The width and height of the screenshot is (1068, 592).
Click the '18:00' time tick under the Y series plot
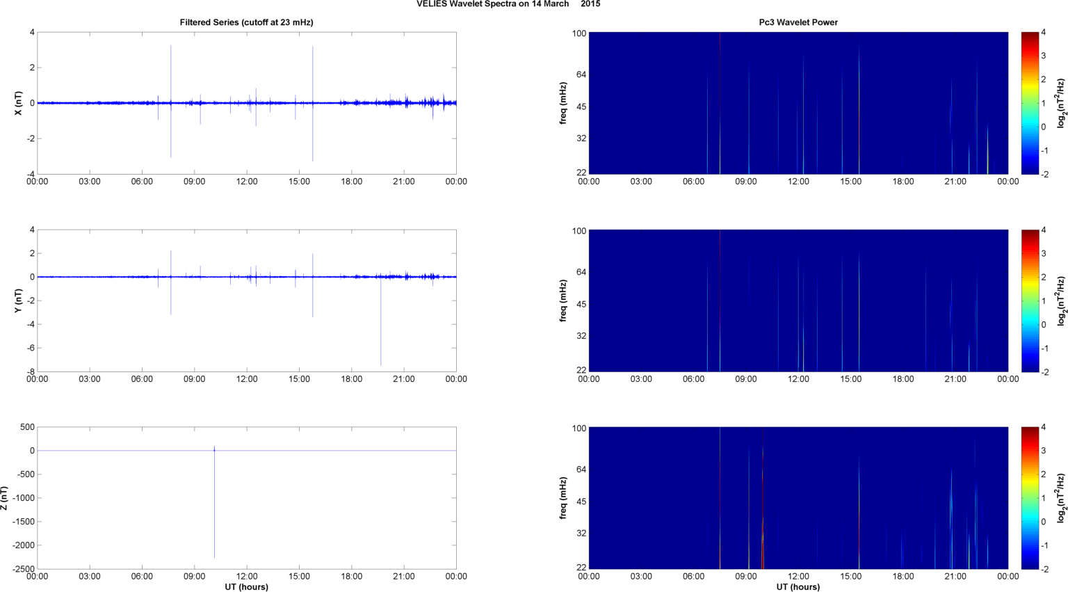point(351,379)
